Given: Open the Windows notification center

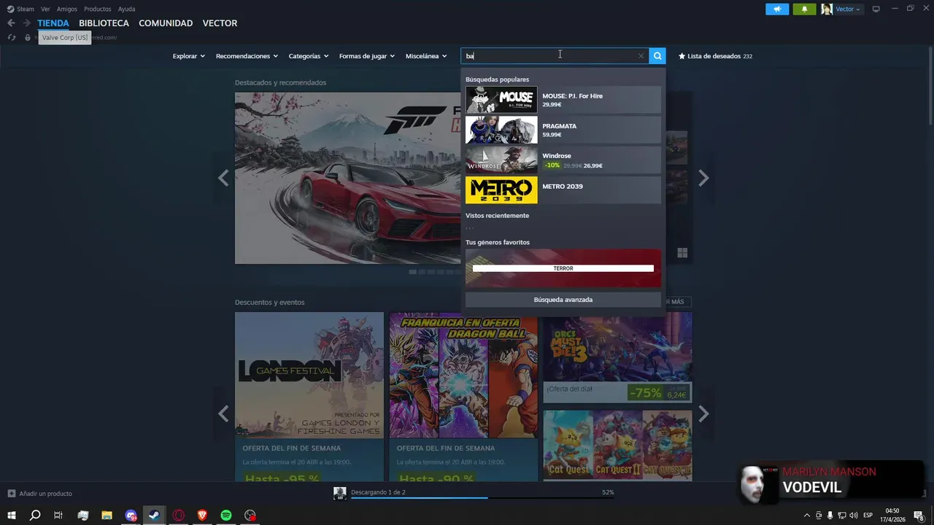Looking at the screenshot, I should pos(919,516).
